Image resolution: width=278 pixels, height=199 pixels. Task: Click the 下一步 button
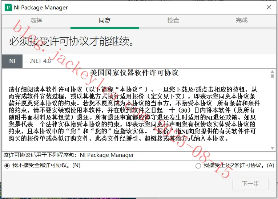[250, 184]
